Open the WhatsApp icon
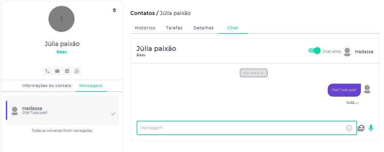Viewport: 384px width, 152px height. 77,71
